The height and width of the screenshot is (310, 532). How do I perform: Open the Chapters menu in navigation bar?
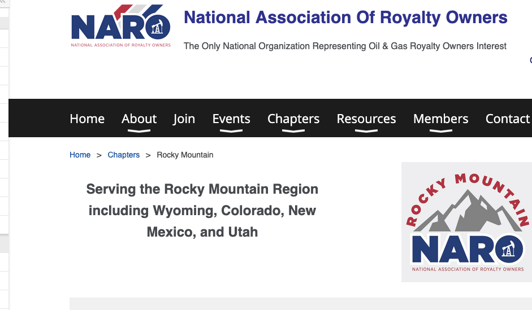click(293, 119)
